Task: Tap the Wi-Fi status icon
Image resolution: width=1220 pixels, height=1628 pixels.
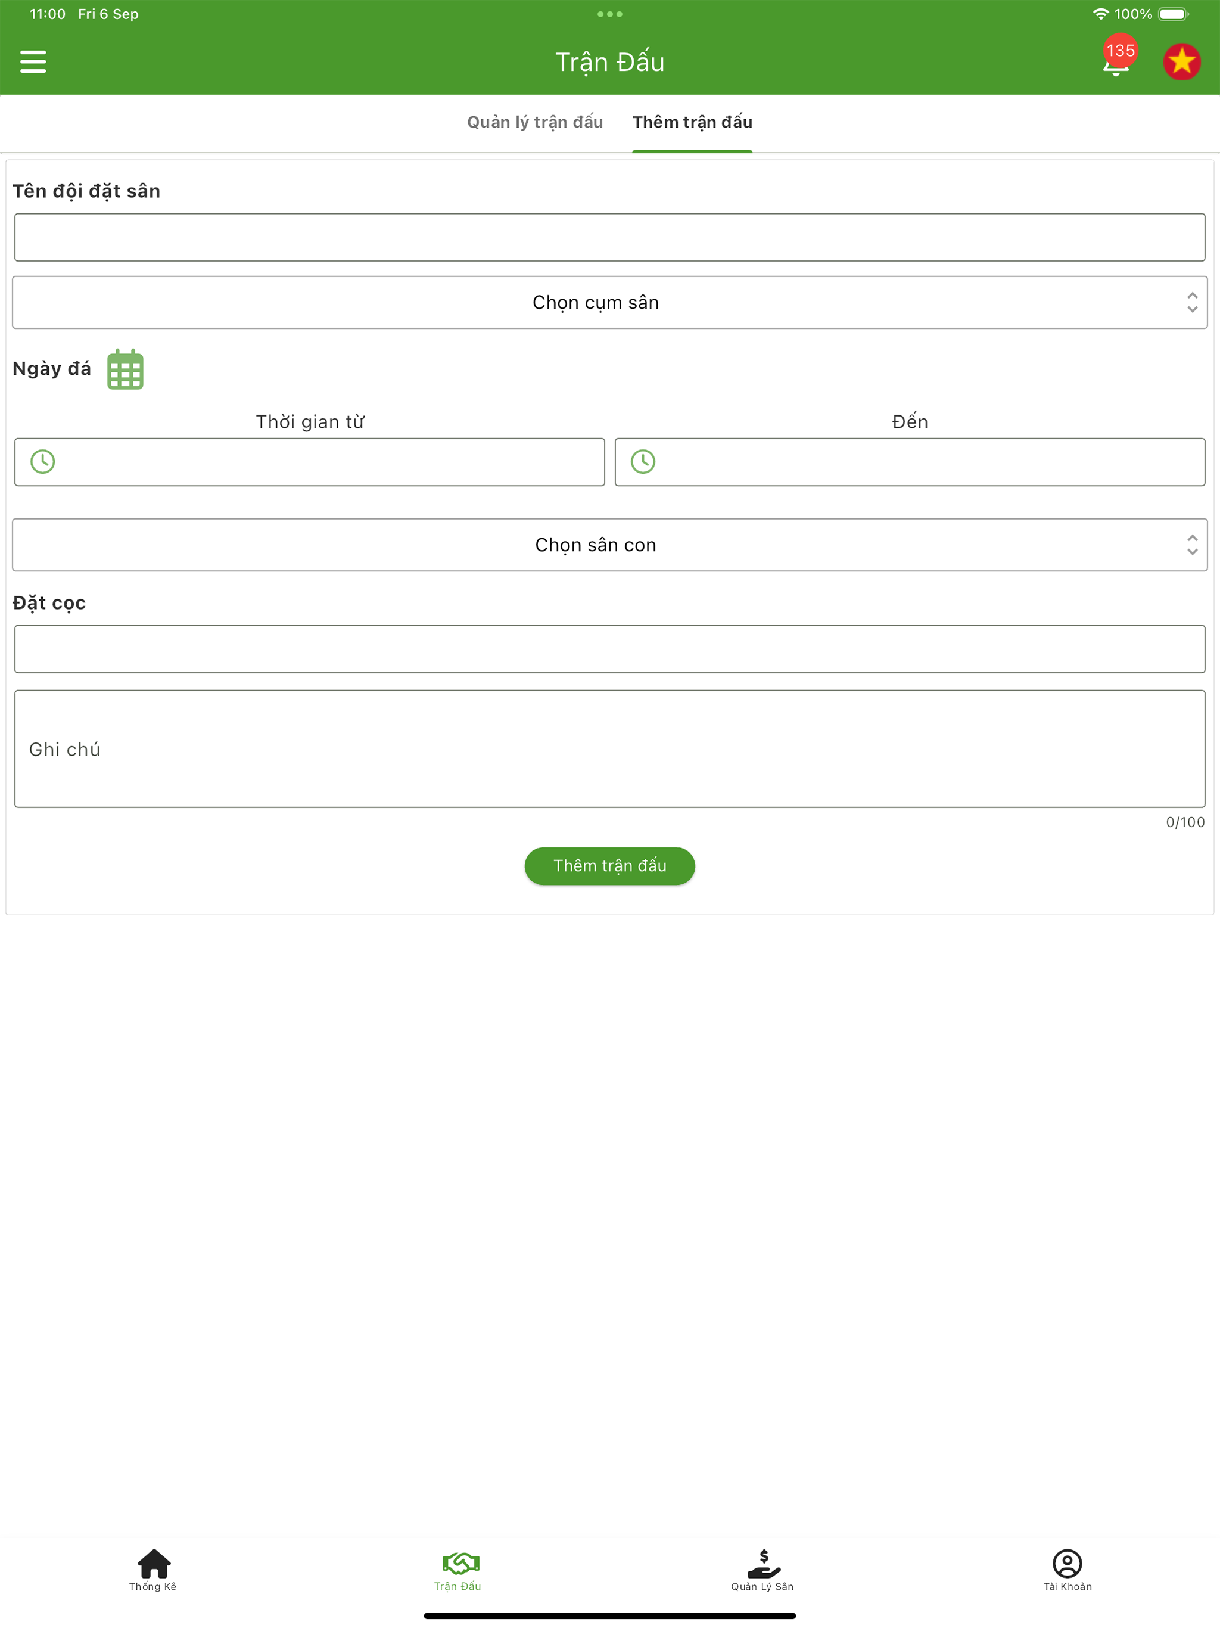Action: pos(1100,14)
